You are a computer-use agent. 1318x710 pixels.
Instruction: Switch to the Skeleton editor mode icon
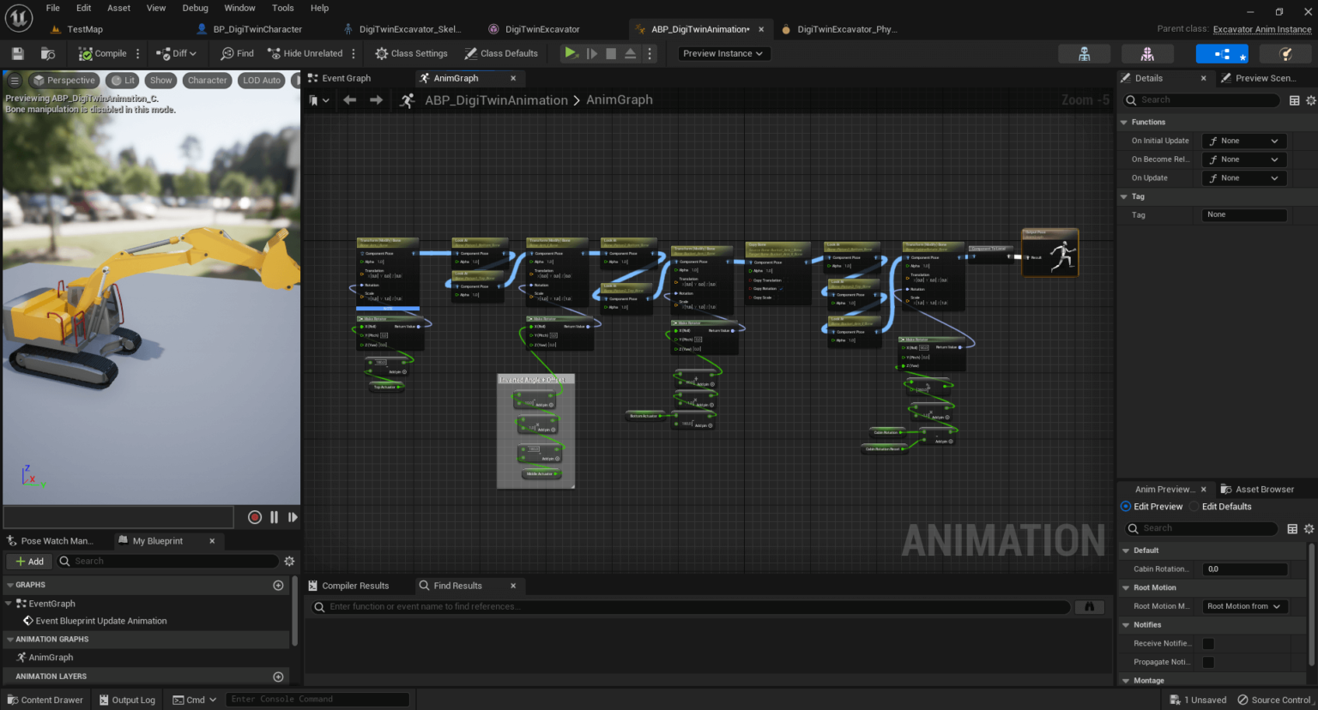pyautogui.click(x=1085, y=53)
